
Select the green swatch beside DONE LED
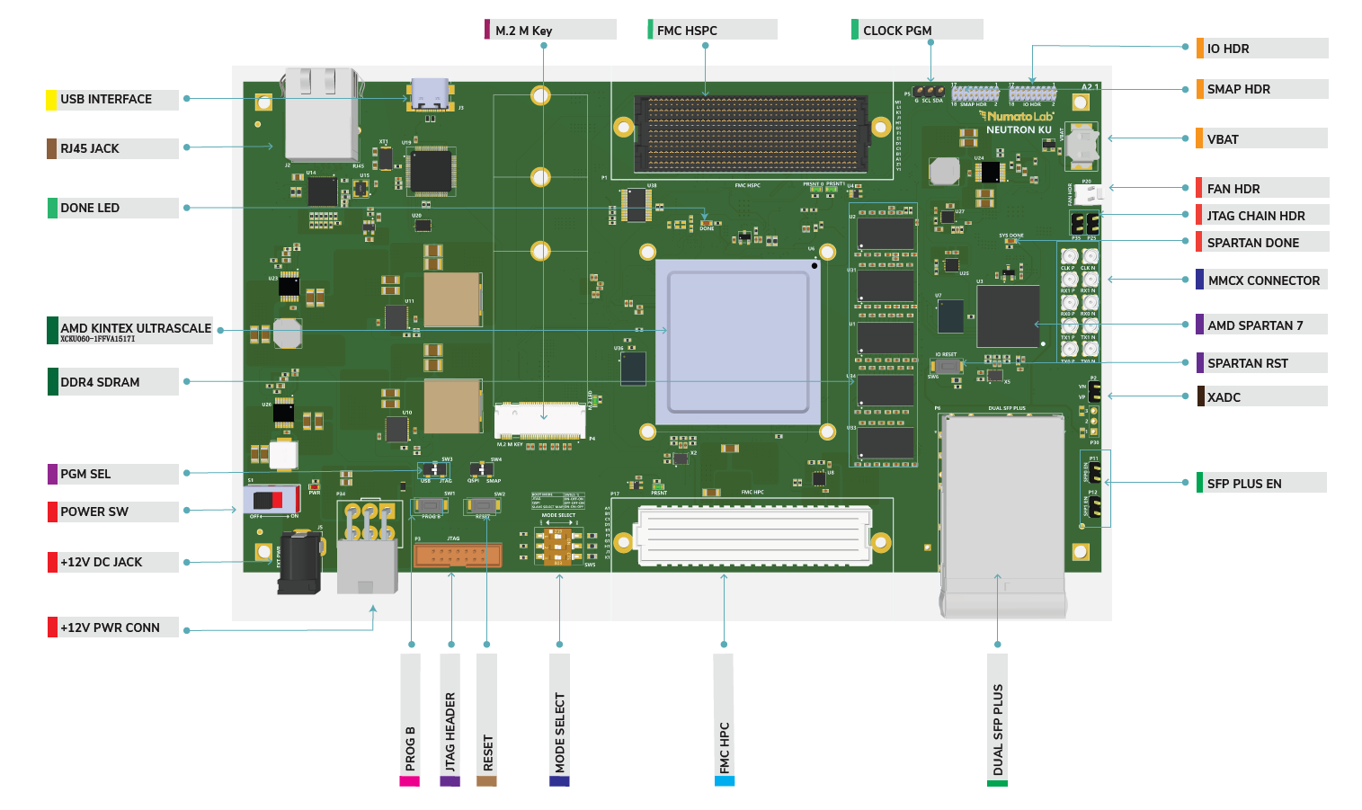coord(52,208)
